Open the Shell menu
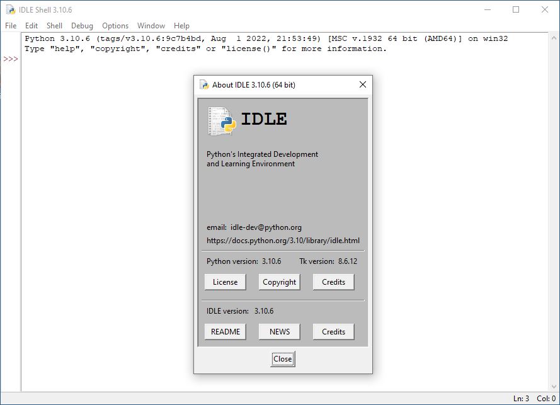Image resolution: width=560 pixels, height=405 pixels. pos(54,26)
